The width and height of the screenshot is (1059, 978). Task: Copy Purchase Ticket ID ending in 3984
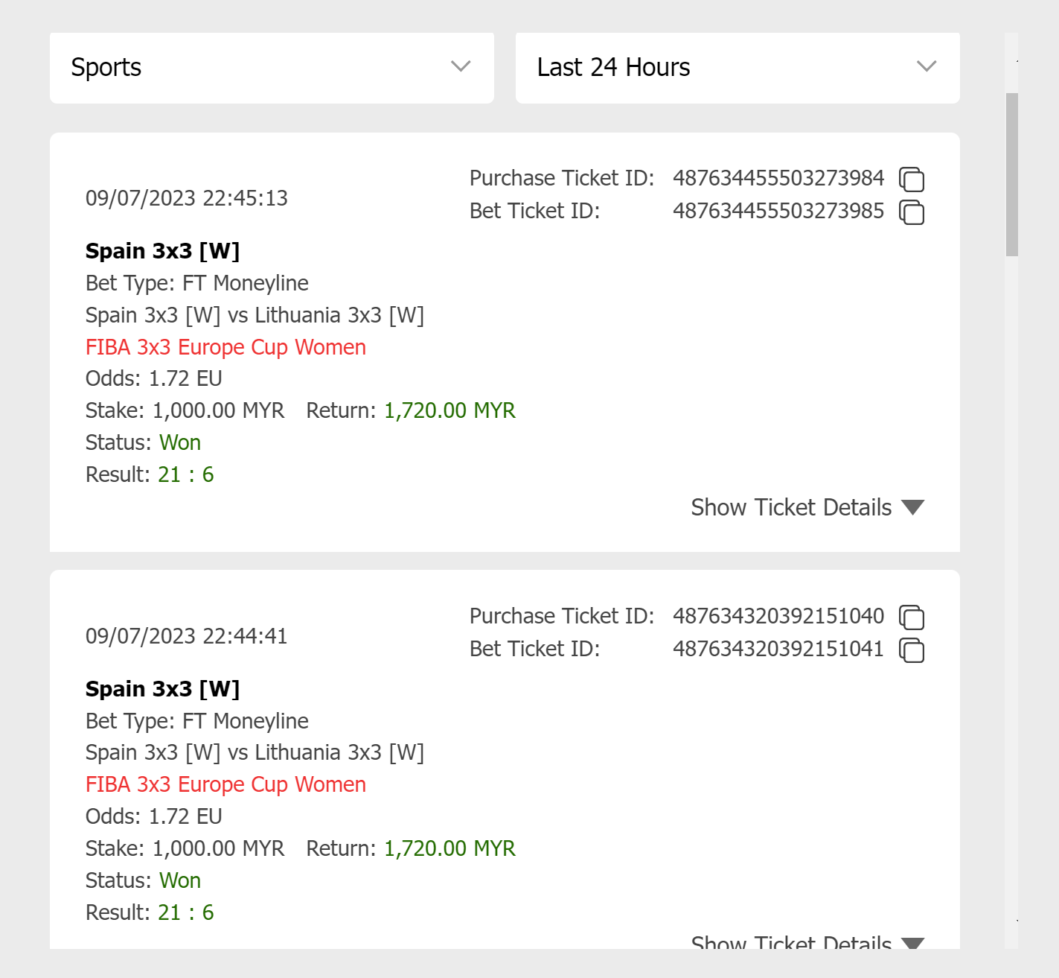912,180
